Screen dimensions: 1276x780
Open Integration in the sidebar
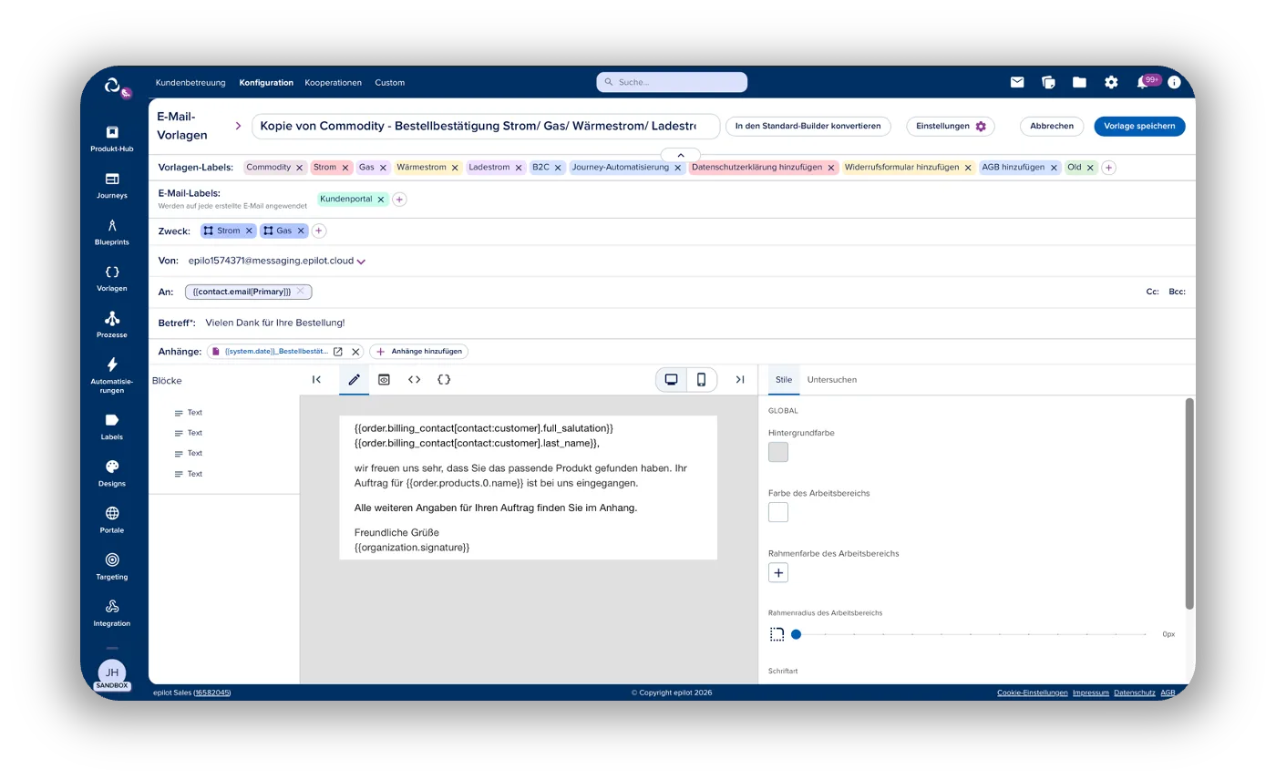point(112,612)
